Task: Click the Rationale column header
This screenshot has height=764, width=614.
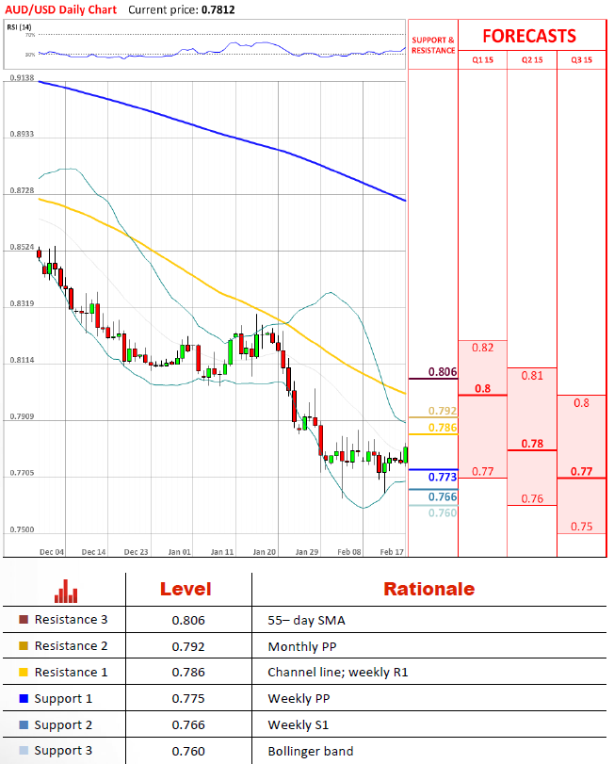Action: click(x=429, y=589)
